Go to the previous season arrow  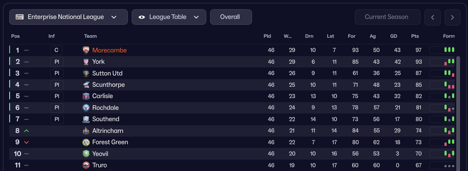point(432,17)
